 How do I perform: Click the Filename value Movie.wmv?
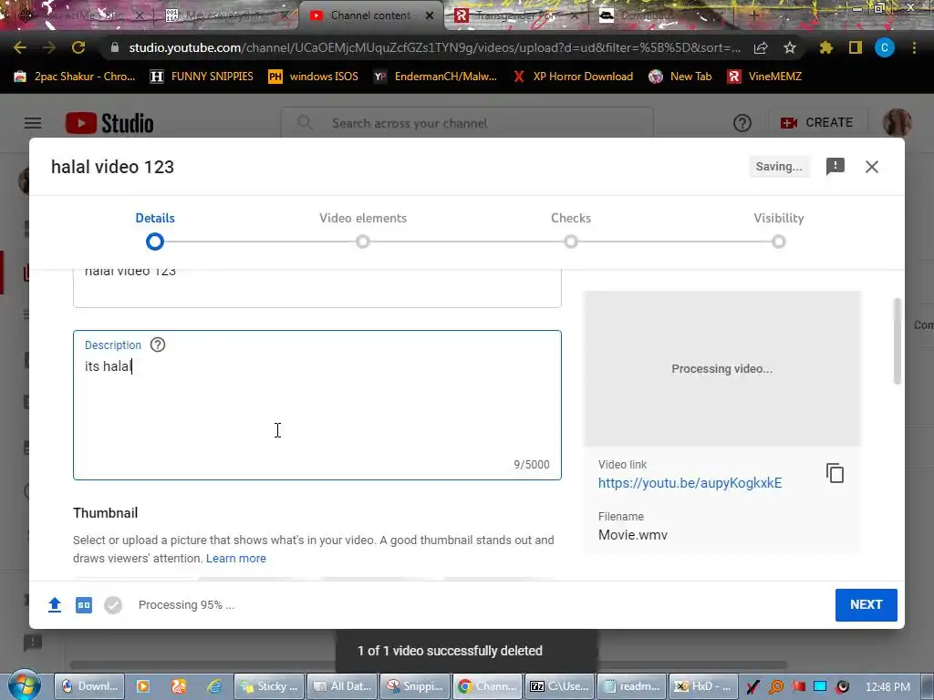[x=633, y=534]
